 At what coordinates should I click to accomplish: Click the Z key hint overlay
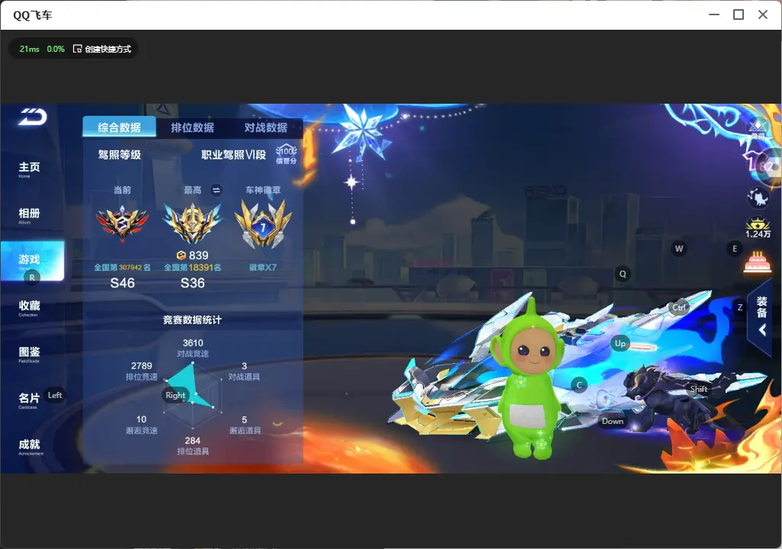(739, 307)
